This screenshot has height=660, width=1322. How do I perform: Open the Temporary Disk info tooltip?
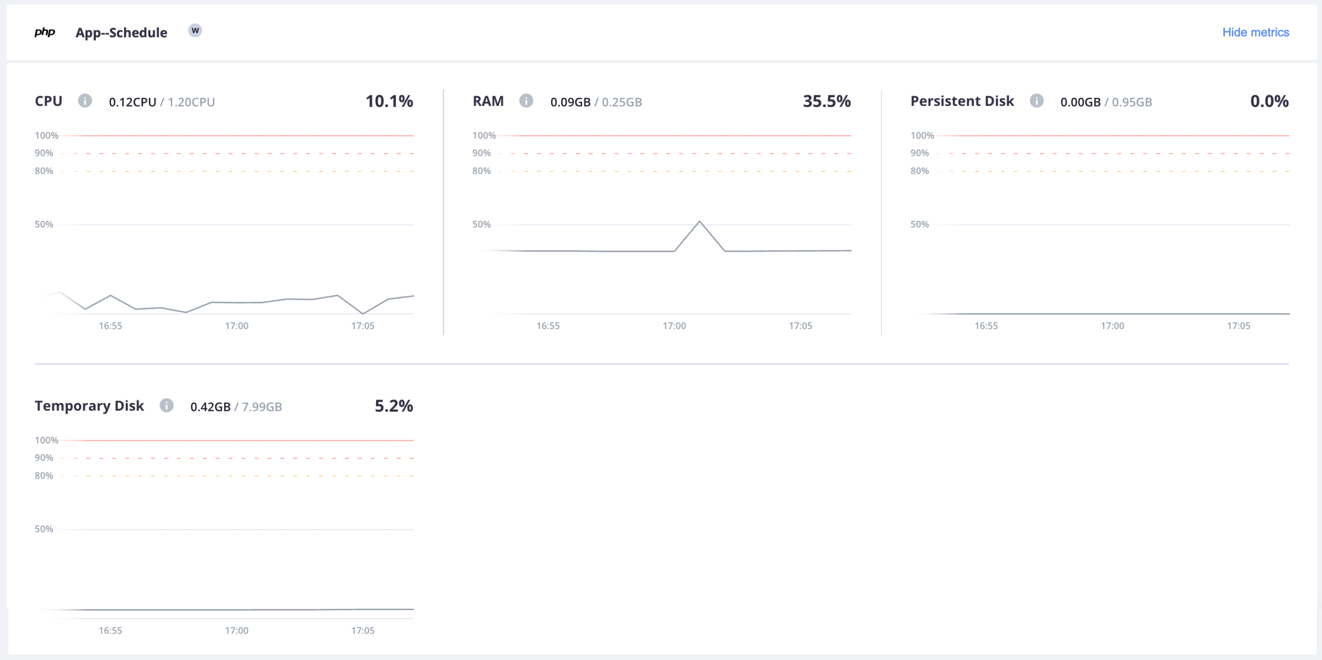tap(166, 406)
